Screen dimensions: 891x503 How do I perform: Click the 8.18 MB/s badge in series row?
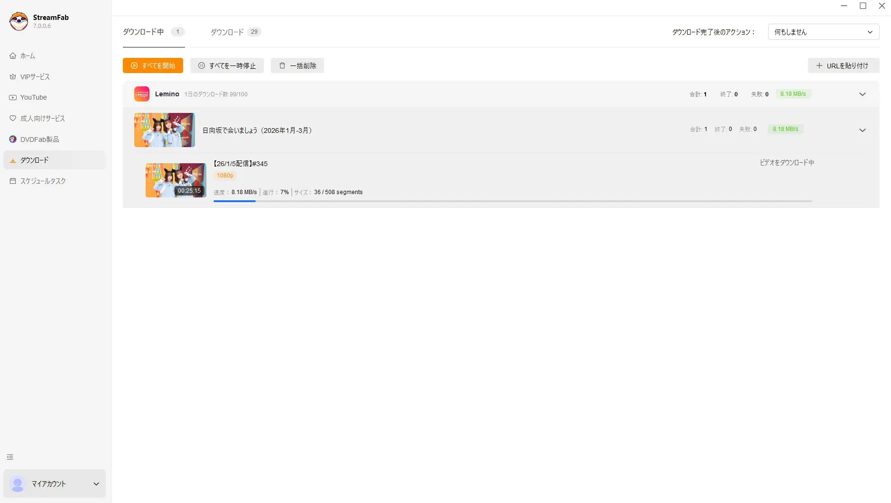click(x=786, y=129)
